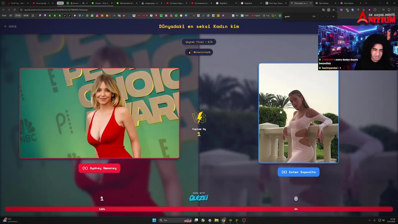Open the 1000 bookmark
The image size is (398, 224).
pyautogui.click(x=245, y=16)
